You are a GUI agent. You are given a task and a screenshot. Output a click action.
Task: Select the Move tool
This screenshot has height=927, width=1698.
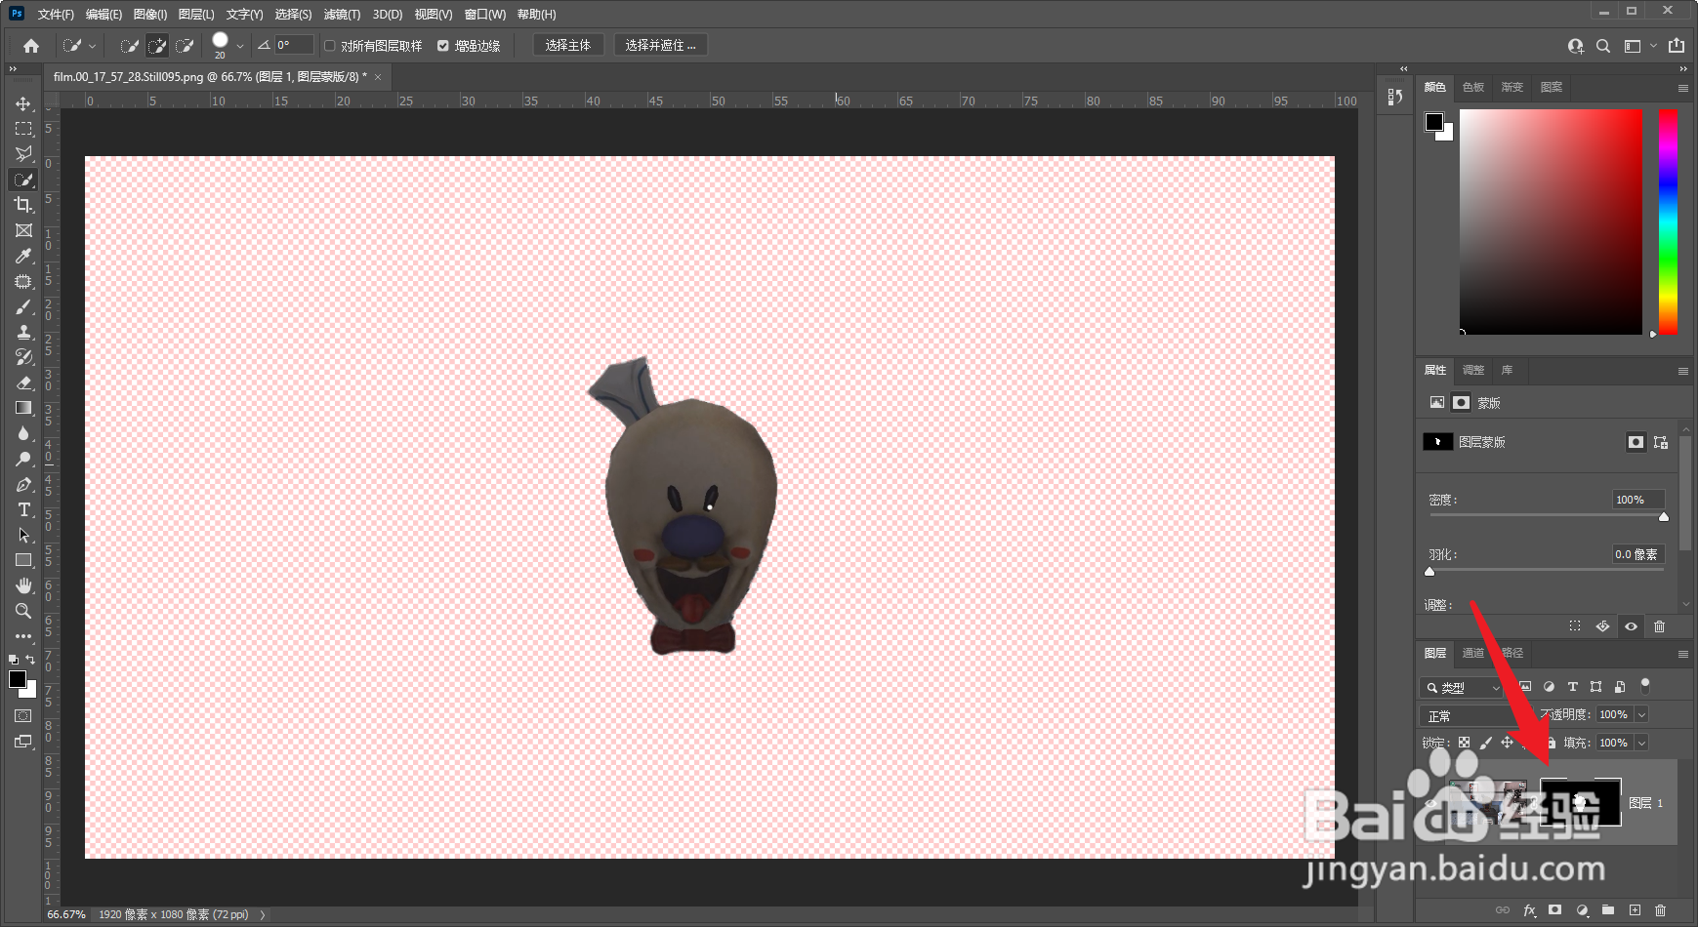[x=23, y=103]
